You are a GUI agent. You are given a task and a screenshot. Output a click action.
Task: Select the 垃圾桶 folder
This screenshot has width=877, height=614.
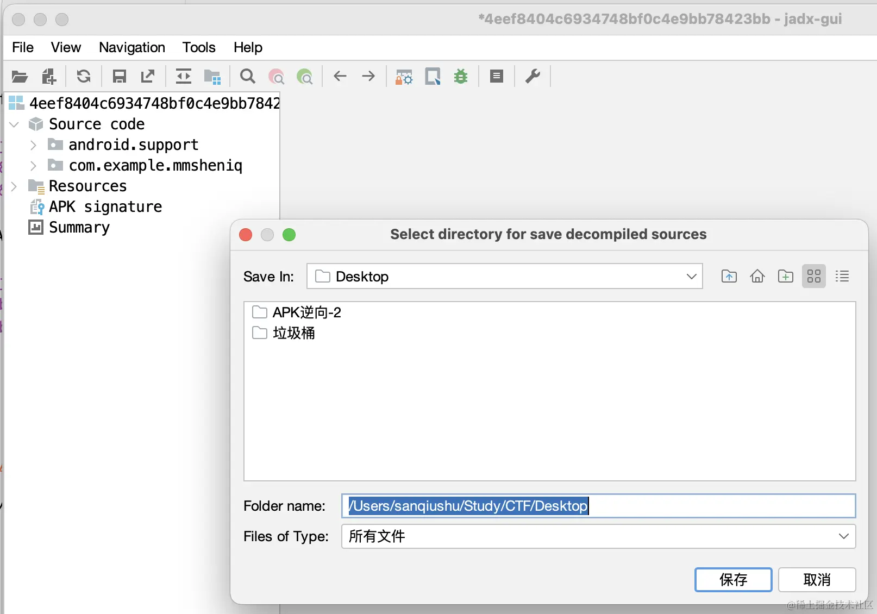tap(284, 333)
